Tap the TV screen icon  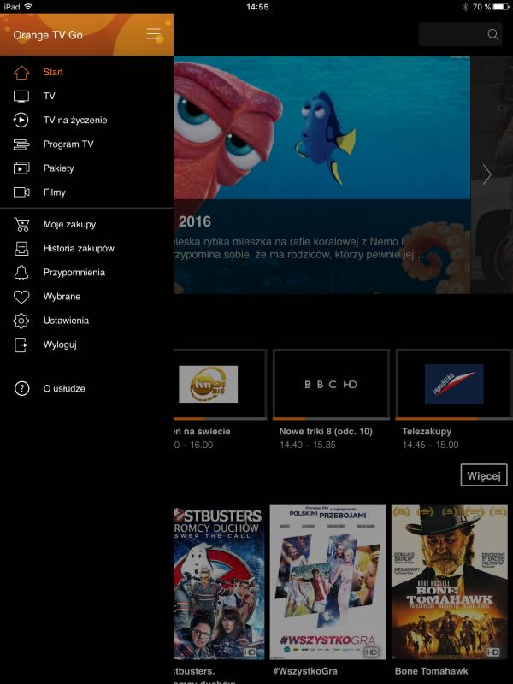tap(21, 96)
